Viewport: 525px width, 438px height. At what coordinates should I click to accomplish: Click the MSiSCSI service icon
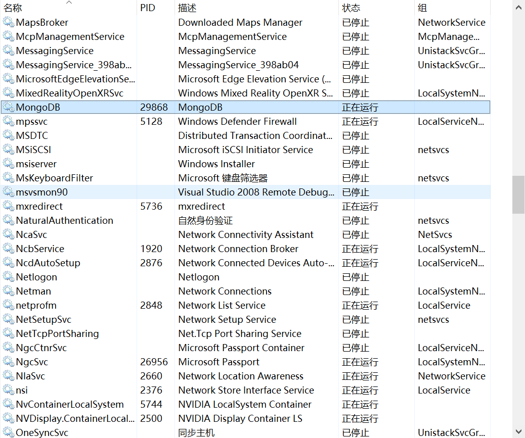point(9,150)
